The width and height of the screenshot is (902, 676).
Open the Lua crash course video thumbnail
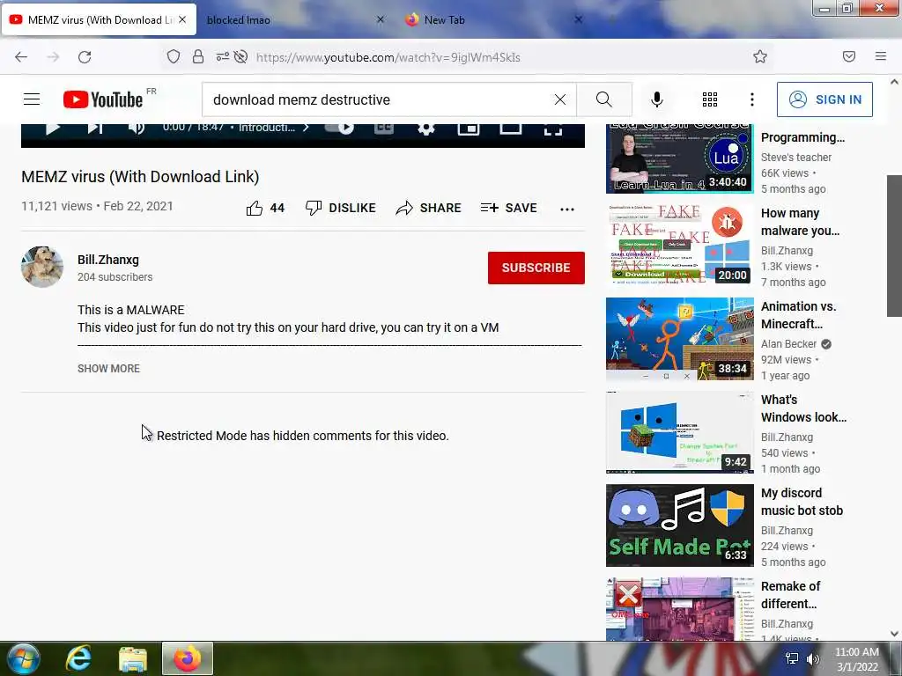[x=679, y=158]
